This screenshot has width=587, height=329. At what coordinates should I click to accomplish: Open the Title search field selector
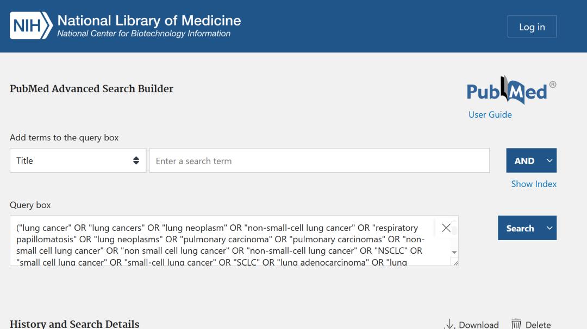[x=78, y=160]
